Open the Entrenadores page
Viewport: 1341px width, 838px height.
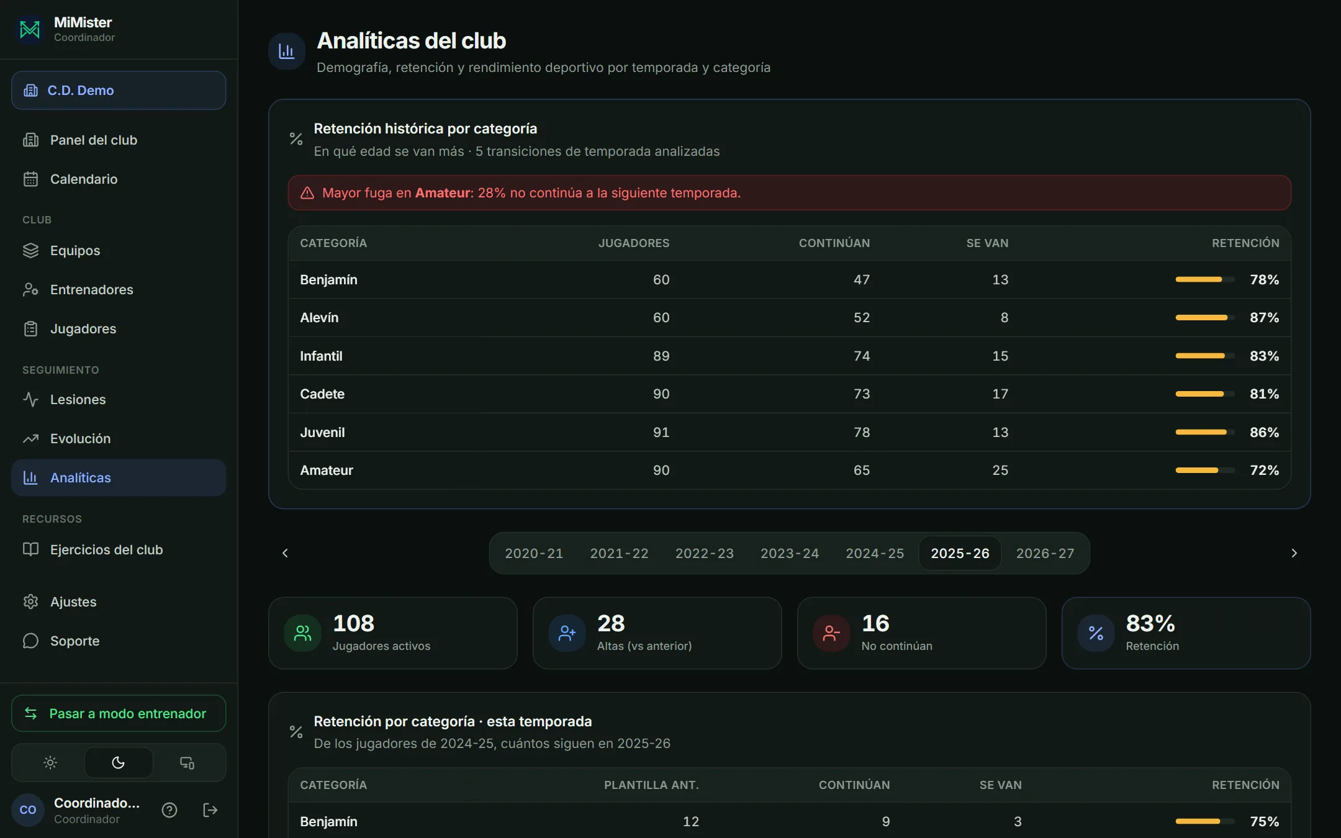click(119, 289)
